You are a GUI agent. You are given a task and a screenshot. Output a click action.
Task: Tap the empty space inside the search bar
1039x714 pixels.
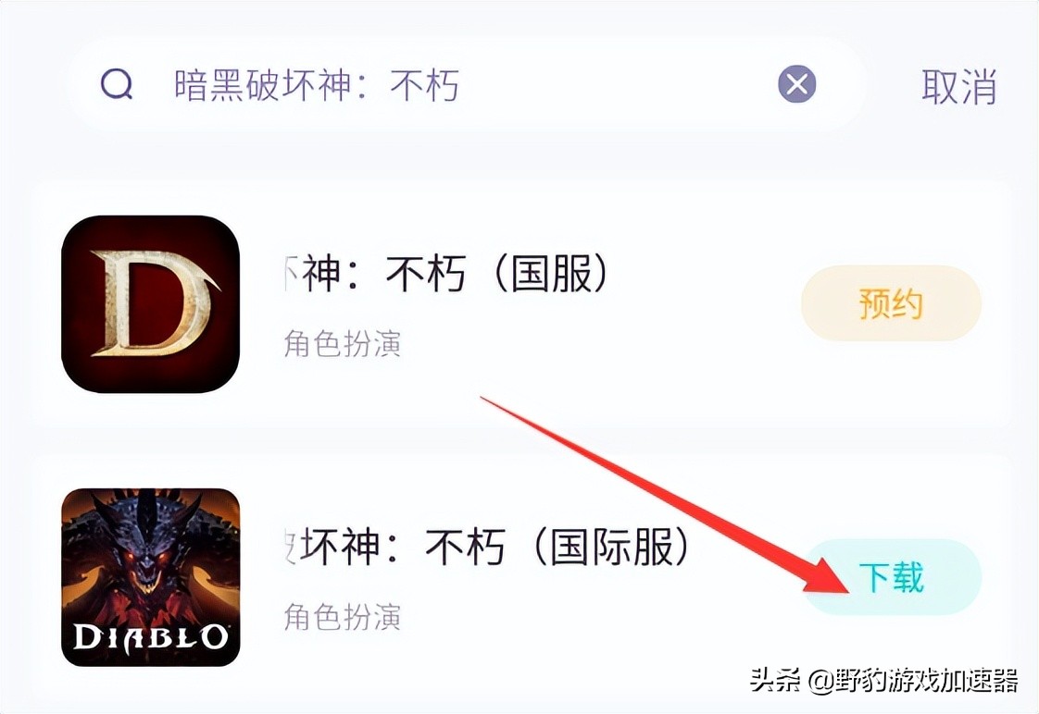click(616, 85)
